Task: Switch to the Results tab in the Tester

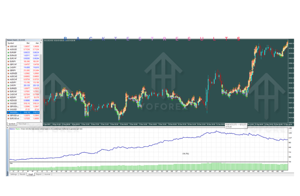Action: (23, 174)
